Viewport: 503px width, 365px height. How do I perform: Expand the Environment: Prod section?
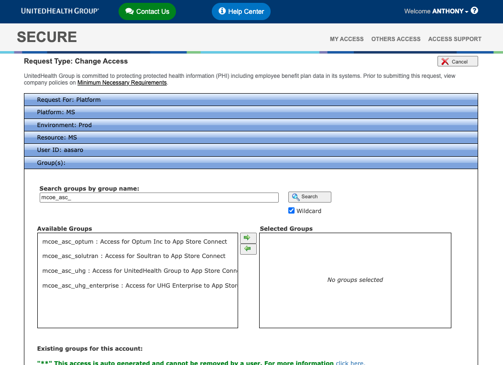(251, 125)
